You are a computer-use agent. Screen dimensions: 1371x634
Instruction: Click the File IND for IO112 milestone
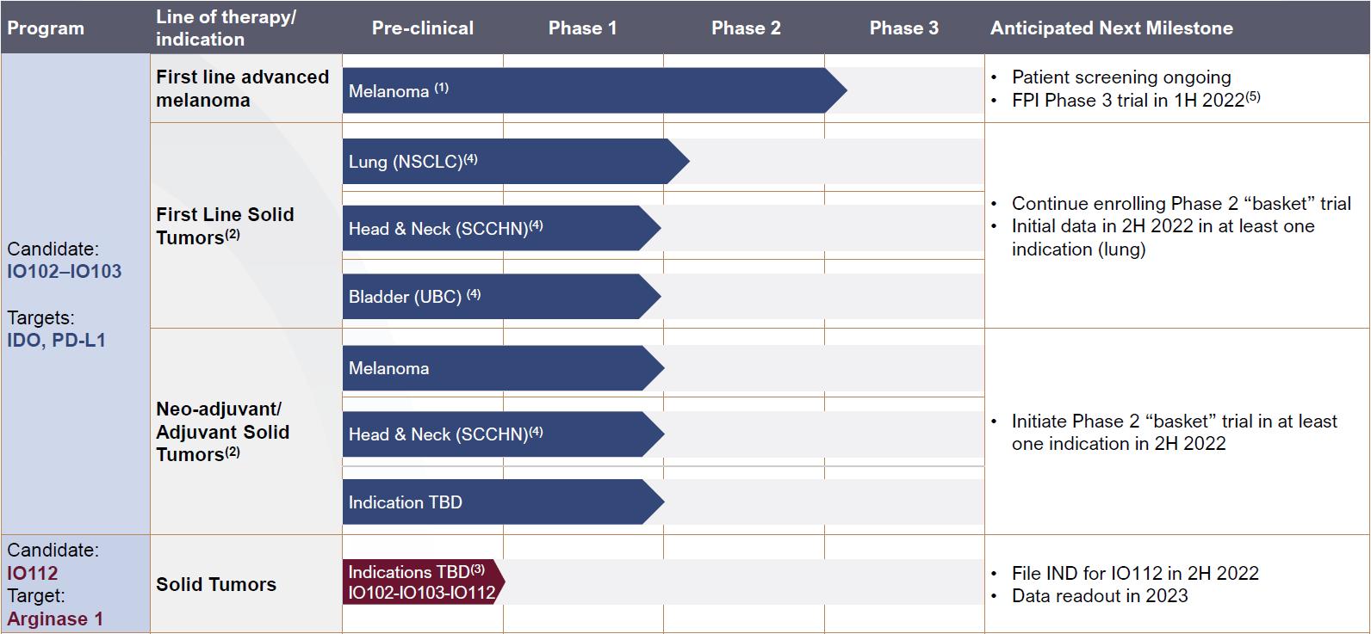pyautogui.click(x=1134, y=573)
